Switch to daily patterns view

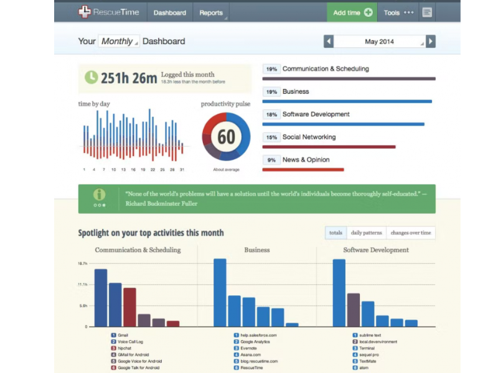(x=365, y=233)
